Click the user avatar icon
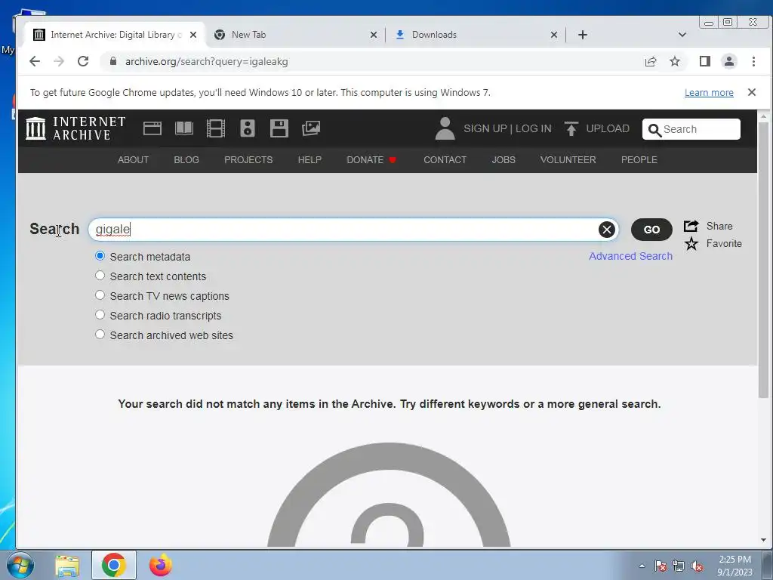Screen dimensions: 773x580 coord(445,128)
